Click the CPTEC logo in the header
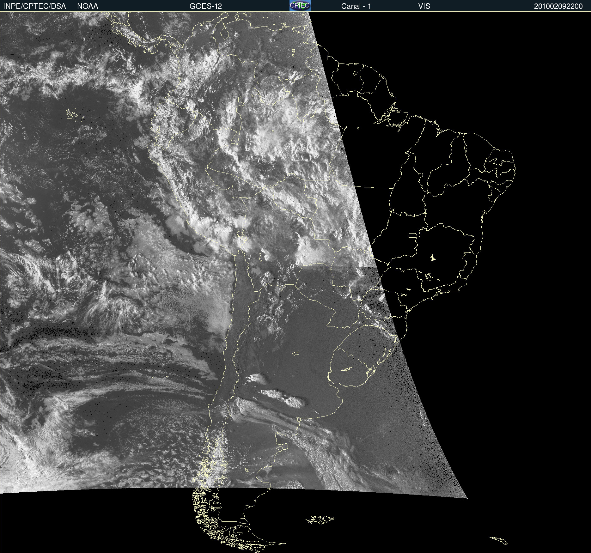 click(300, 6)
